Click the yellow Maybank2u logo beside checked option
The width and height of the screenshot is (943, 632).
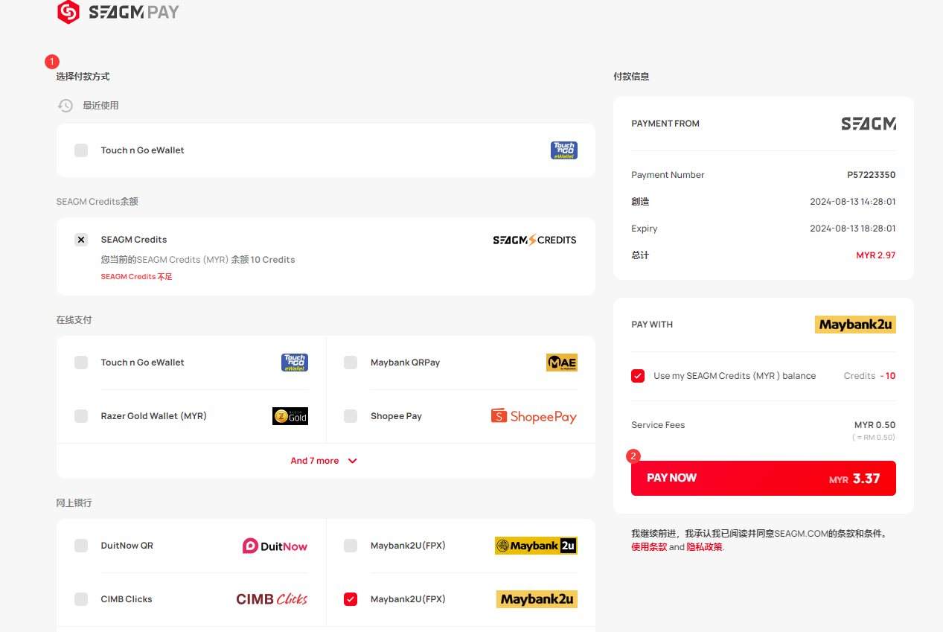point(537,599)
